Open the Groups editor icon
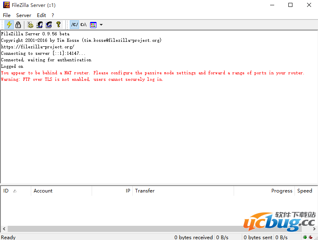This screenshot has height=240, width=318. click(x=49, y=25)
